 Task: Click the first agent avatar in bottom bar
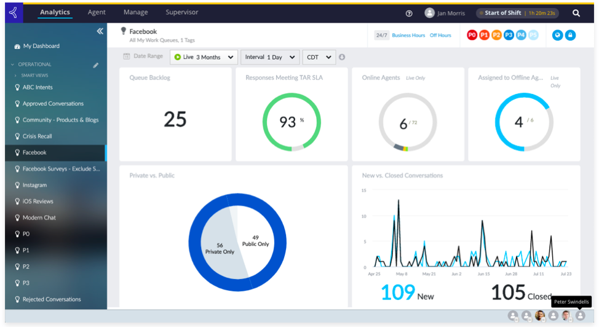pos(513,315)
